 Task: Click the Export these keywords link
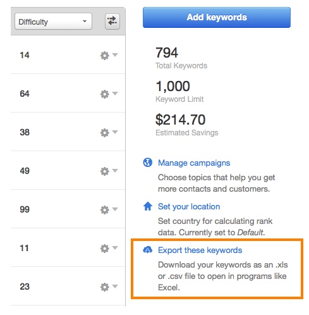(200, 250)
